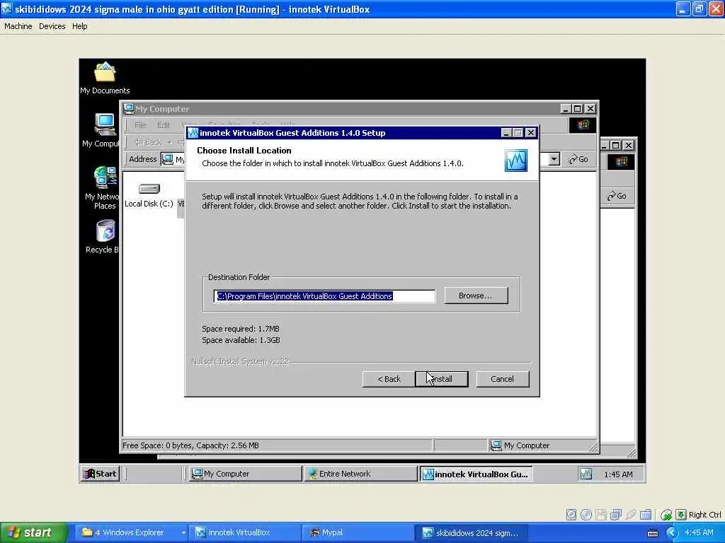Click the setup dialog title bar icon
Image resolution: width=725 pixels, height=543 pixels.
[193, 133]
